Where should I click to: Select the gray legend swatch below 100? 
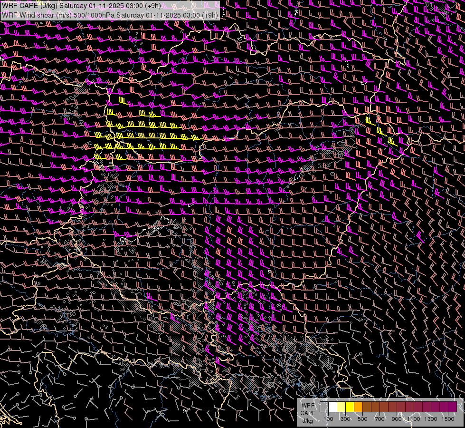tap(324, 407)
